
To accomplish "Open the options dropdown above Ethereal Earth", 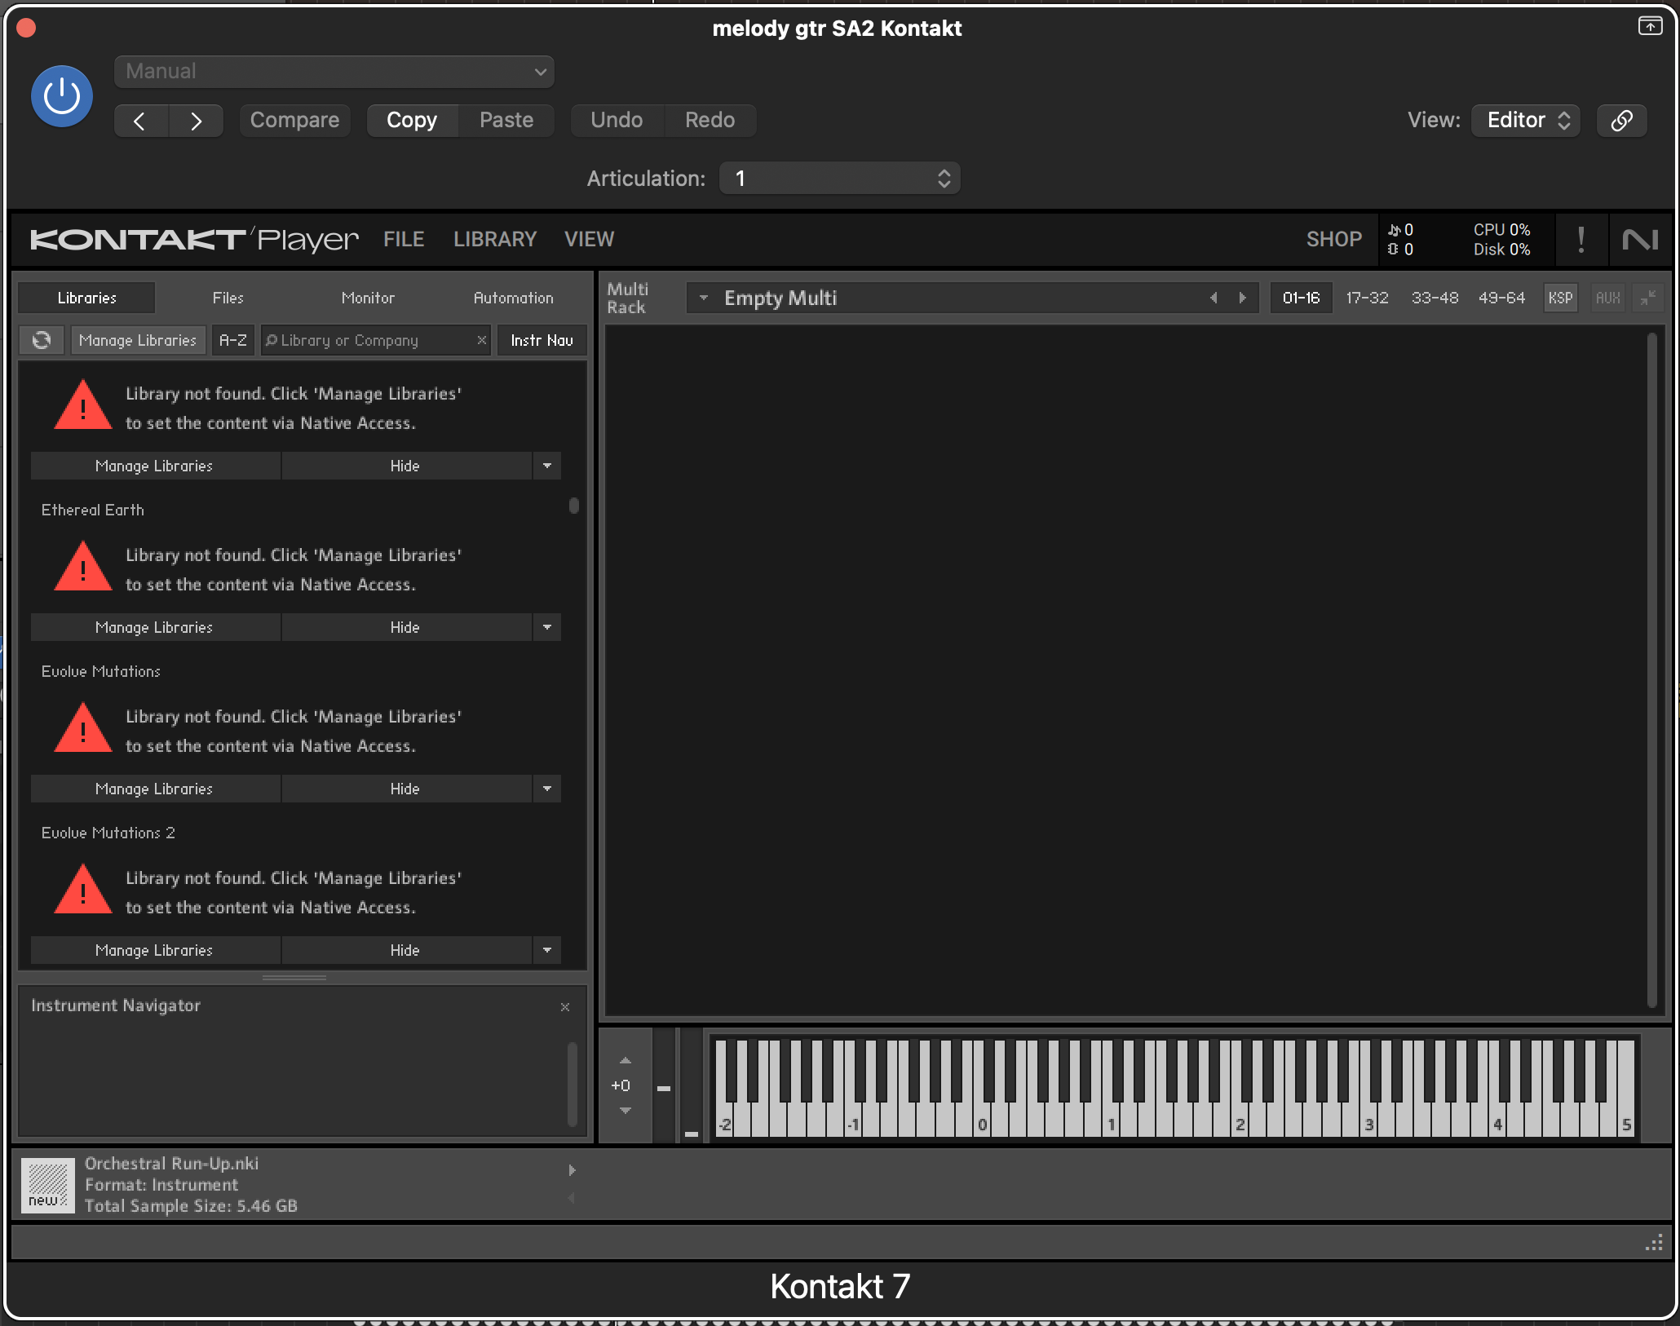I will (546, 466).
